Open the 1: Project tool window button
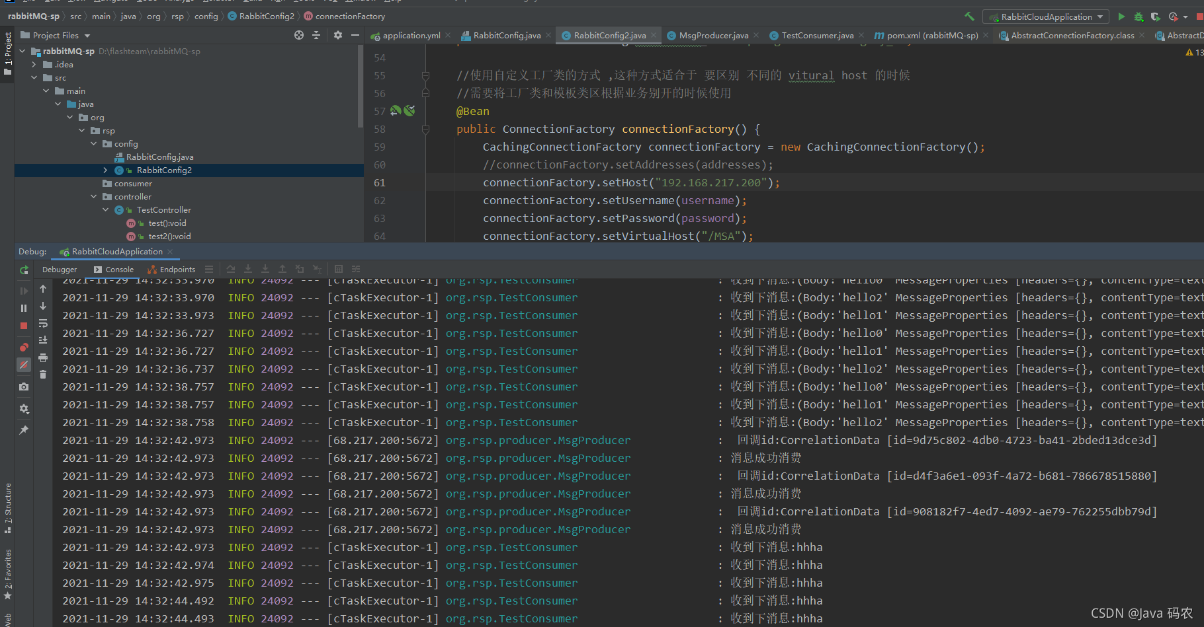The image size is (1204, 627). click(7, 53)
